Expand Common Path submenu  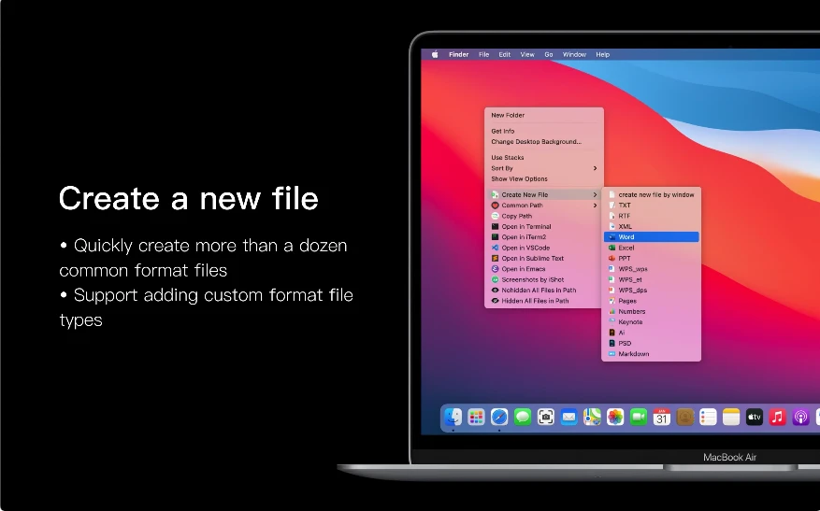[544, 206]
